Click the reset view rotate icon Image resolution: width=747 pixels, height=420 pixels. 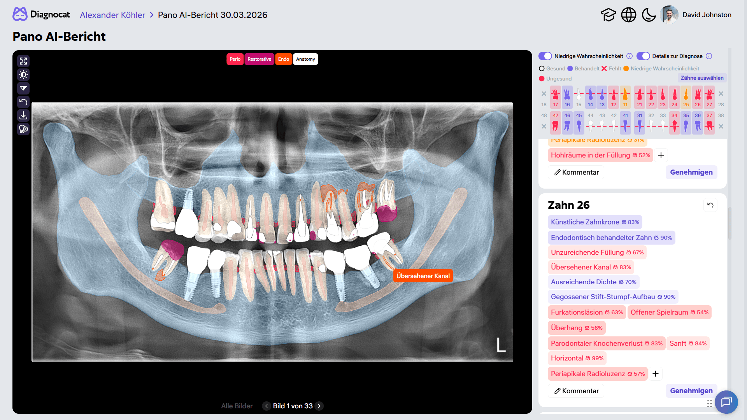(23, 102)
